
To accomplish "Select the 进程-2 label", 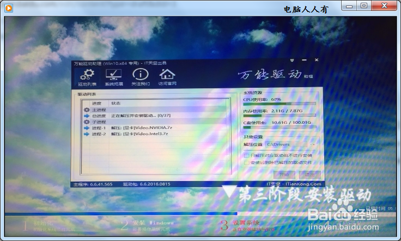I will (99, 134).
